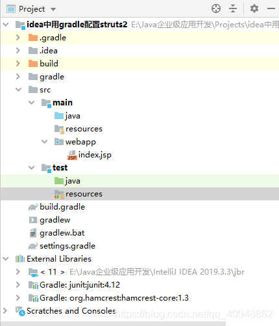Click the gradlew script file icon
The height and width of the screenshot is (326, 279).
coord(33,220)
